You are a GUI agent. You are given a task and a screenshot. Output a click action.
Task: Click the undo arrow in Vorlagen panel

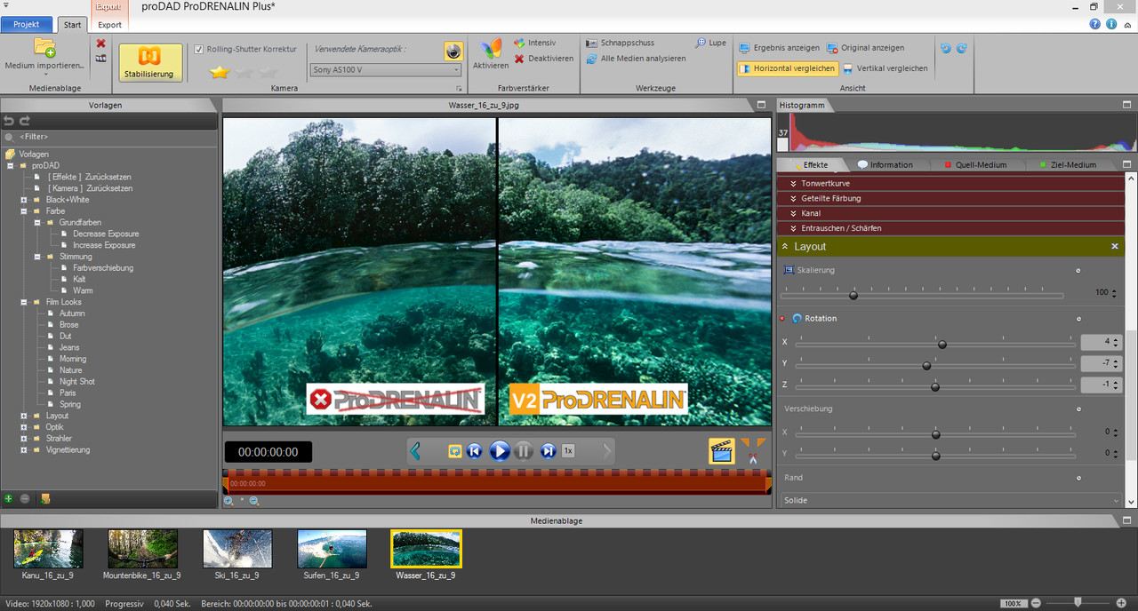9,121
